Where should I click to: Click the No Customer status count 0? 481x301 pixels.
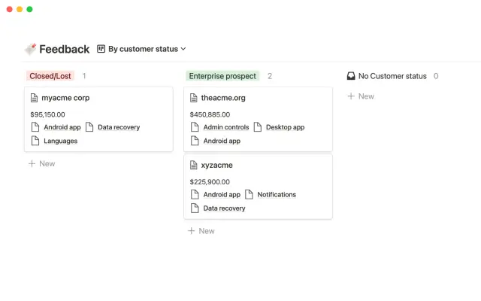click(436, 76)
